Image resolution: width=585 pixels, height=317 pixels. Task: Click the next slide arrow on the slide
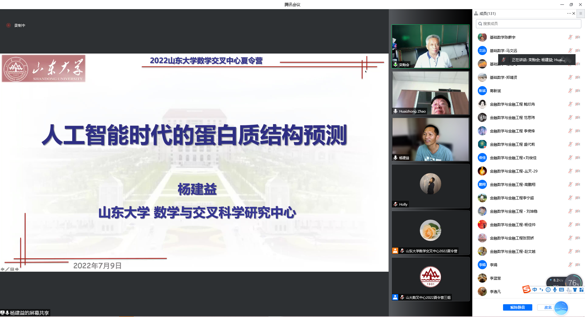(x=17, y=269)
